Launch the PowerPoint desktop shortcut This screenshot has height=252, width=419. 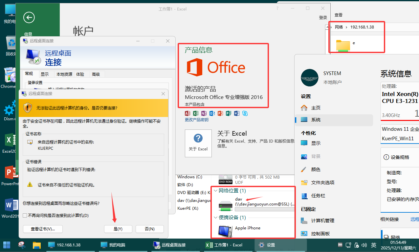click(9, 174)
